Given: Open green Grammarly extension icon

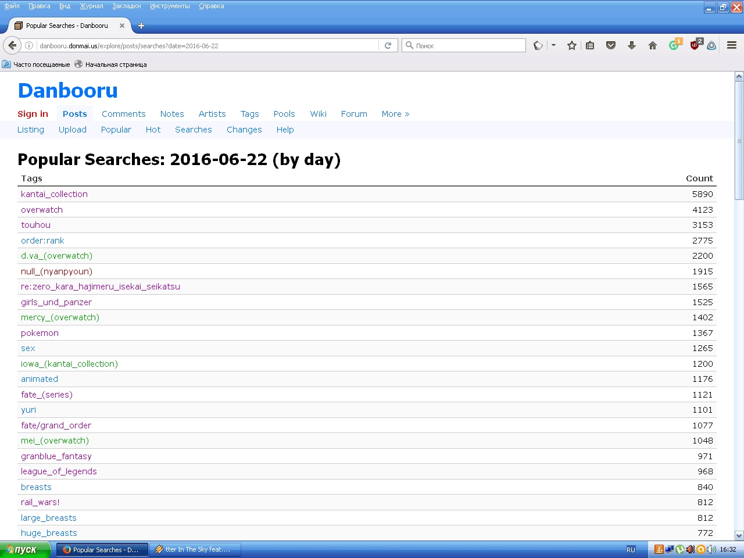Looking at the screenshot, I should pos(674,45).
